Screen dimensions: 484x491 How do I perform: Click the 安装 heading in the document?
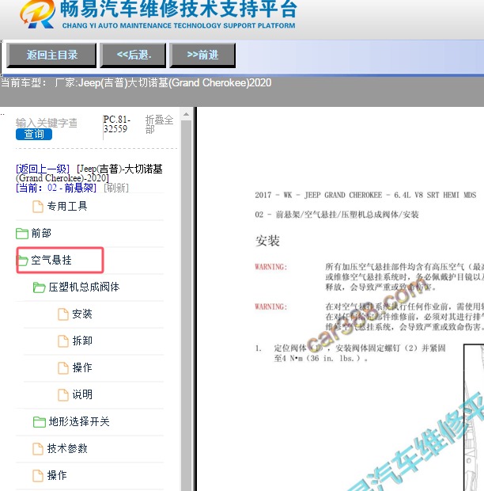click(267, 241)
